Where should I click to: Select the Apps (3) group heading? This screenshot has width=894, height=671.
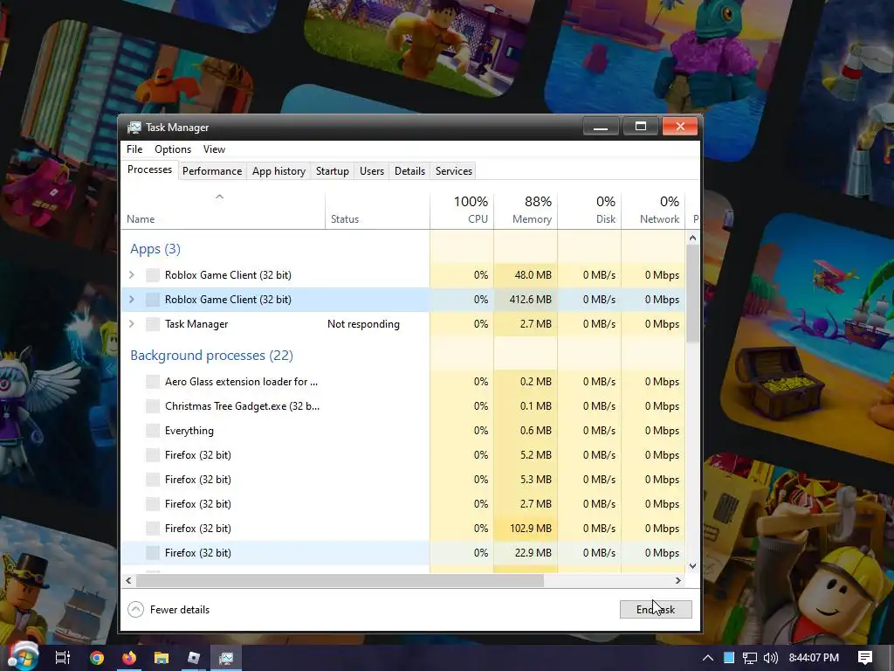(x=155, y=249)
